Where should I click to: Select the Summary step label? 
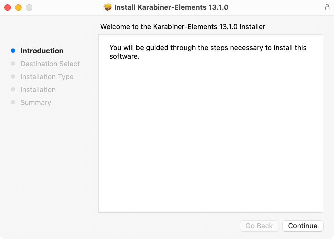point(36,103)
